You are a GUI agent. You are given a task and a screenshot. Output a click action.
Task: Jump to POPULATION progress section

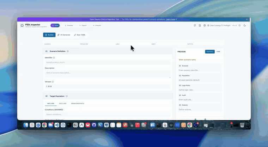[84, 44]
